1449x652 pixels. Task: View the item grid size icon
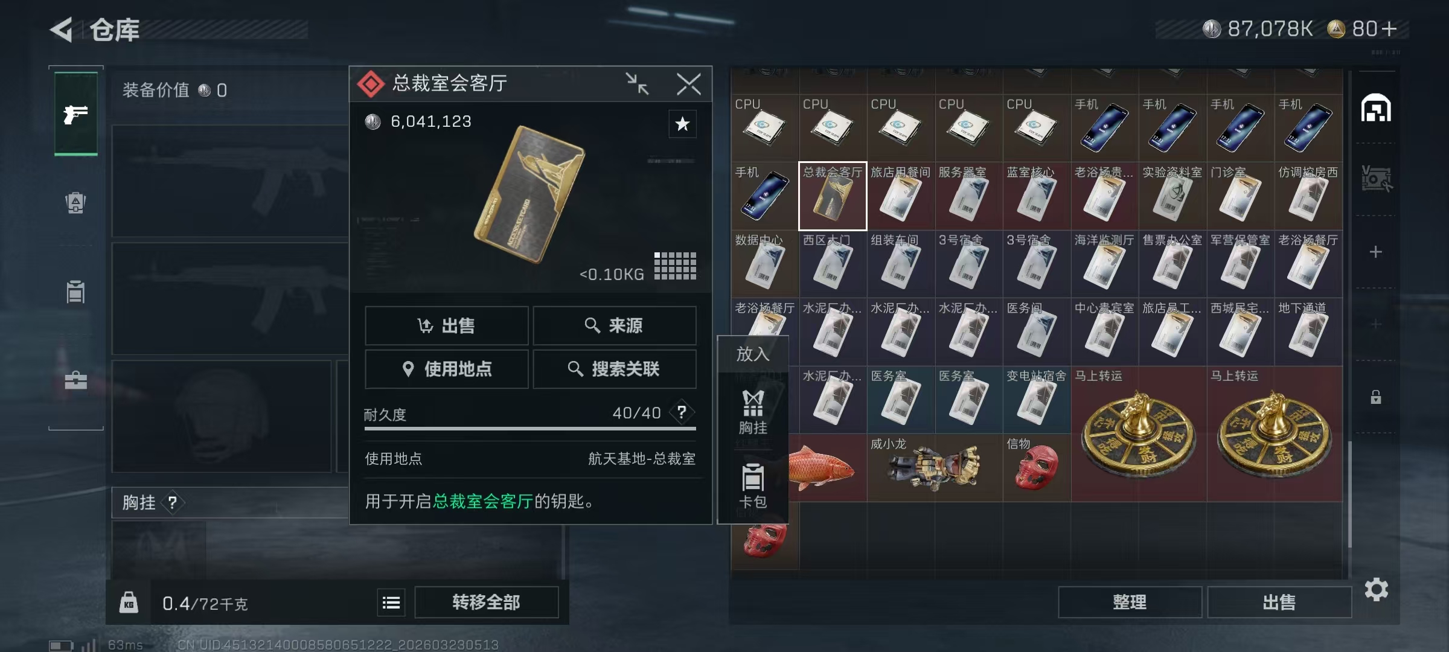(x=675, y=266)
